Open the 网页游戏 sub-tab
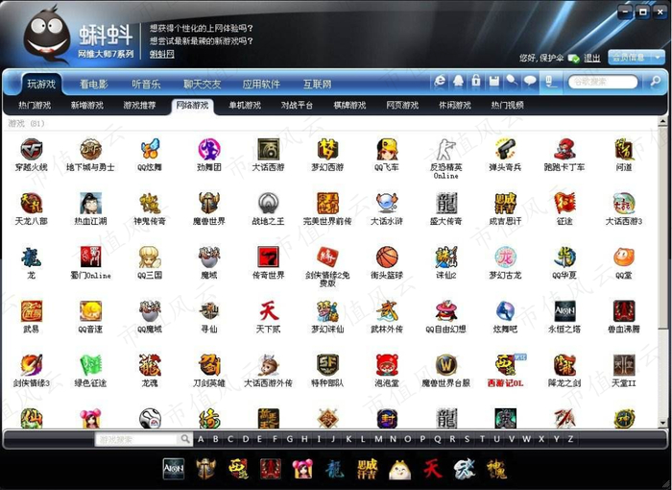The height and width of the screenshot is (490, 672). [x=402, y=105]
